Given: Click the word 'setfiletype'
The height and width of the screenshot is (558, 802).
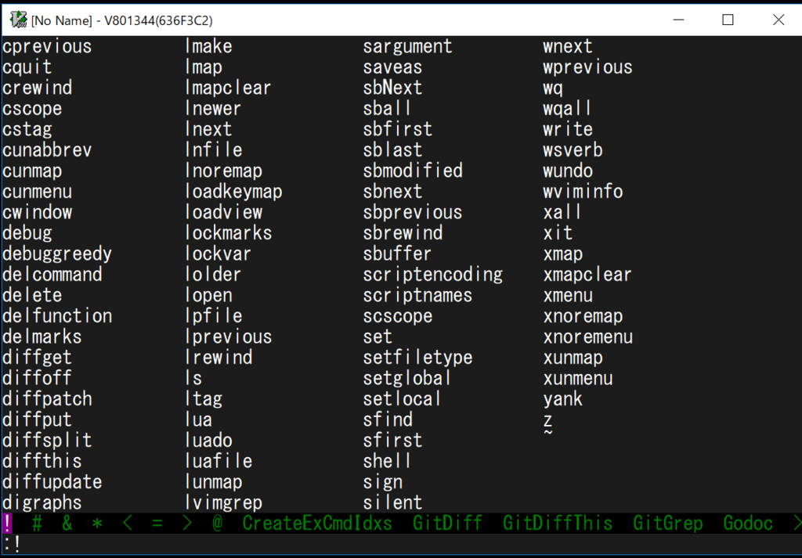Looking at the screenshot, I should tap(418, 358).
